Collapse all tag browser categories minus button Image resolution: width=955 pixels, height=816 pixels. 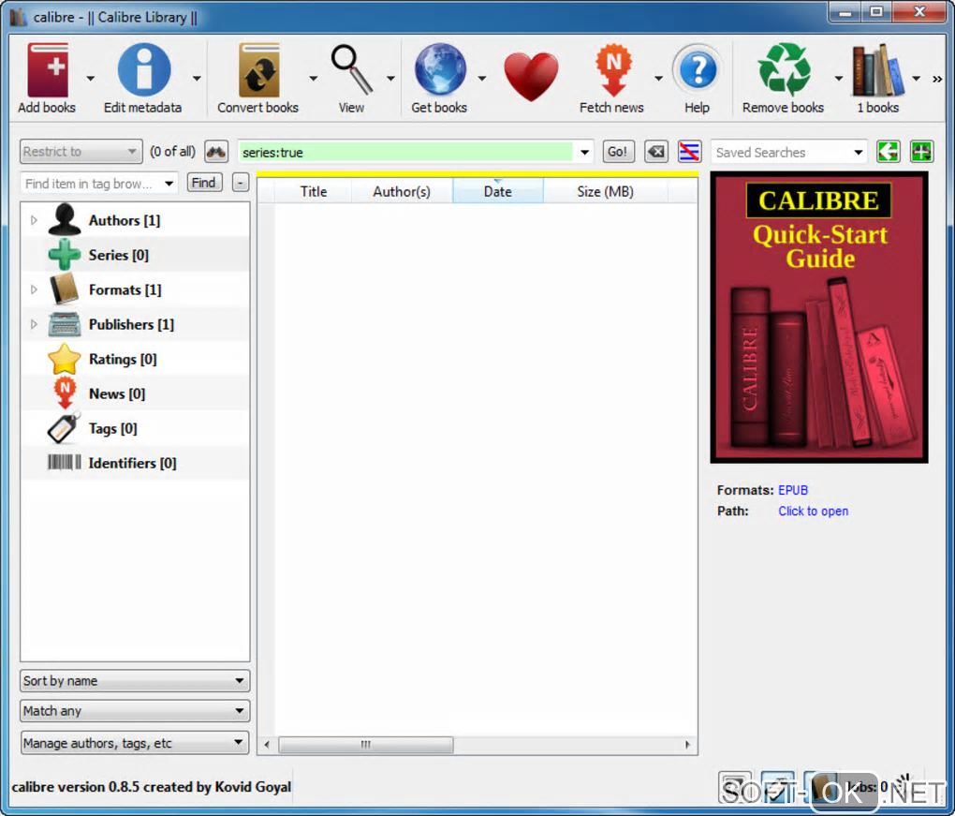[241, 182]
